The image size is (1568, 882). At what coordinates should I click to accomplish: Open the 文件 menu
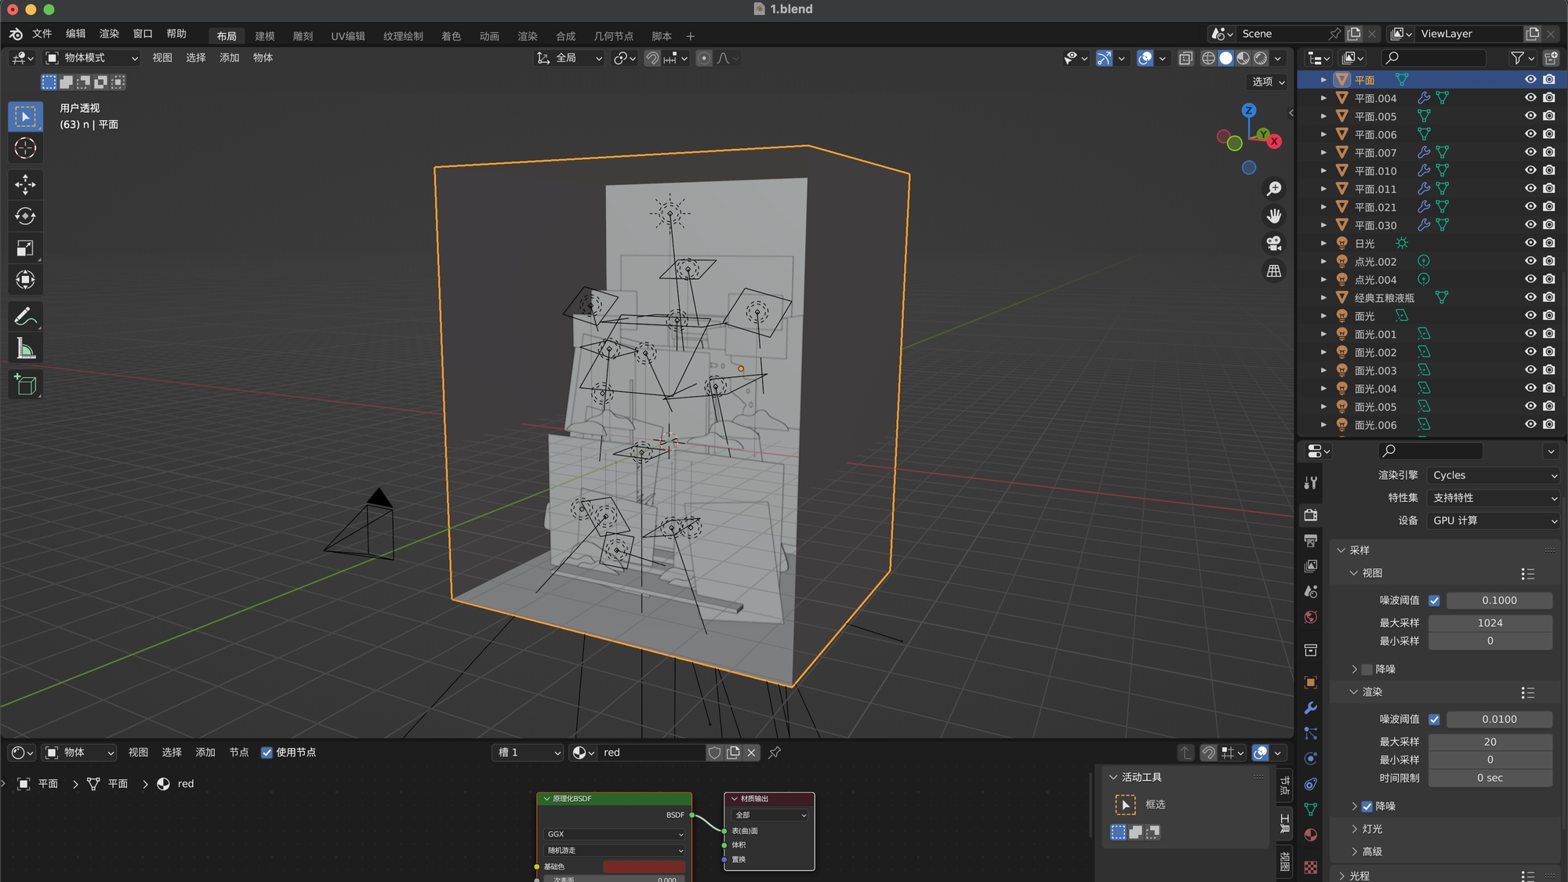tap(42, 34)
